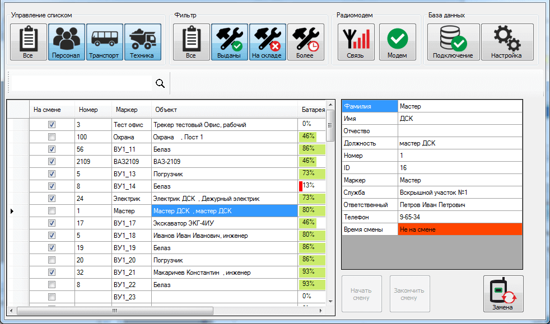Viewport: 550px width, 324px height.
Task: Enable shift checkbox for Охрана row
Action: tap(52, 137)
